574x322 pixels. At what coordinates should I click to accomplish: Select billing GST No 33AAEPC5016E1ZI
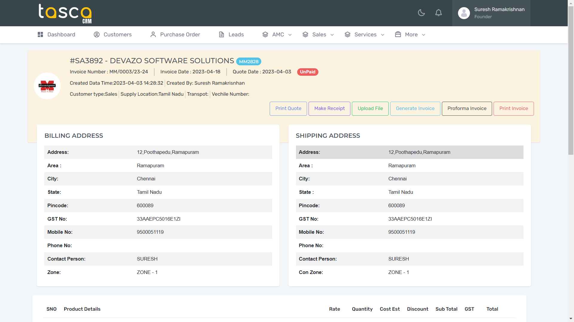(x=158, y=219)
